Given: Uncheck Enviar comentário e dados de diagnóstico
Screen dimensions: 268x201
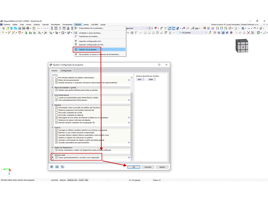Looking at the screenshot, I should tap(56, 150).
